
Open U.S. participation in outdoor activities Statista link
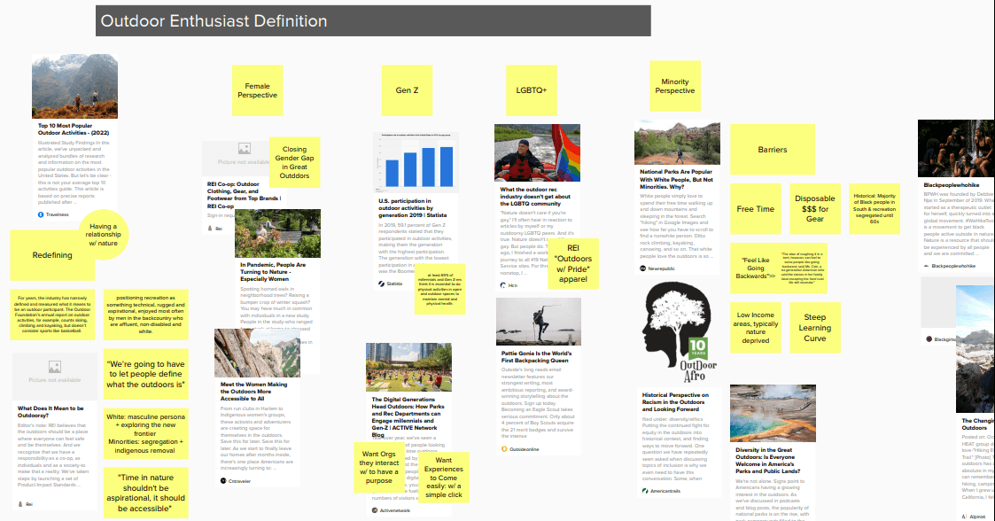click(413, 208)
